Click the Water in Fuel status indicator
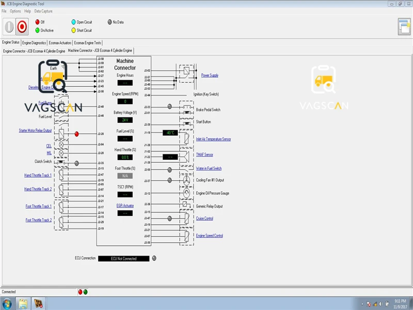Image resolution: width=413 pixels, height=310 pixels. pos(170,170)
